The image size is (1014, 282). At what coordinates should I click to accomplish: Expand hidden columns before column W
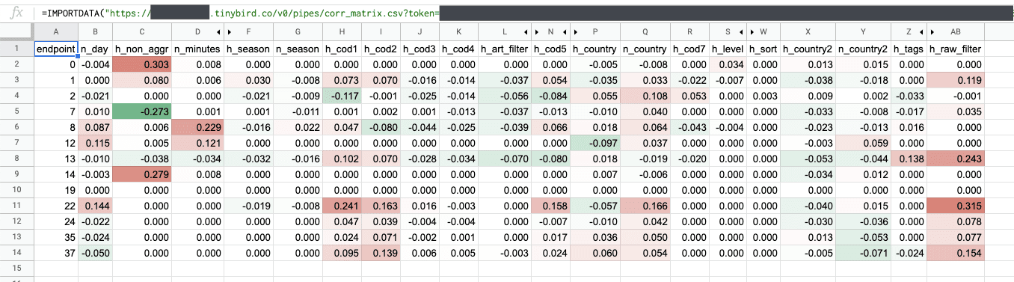click(750, 32)
